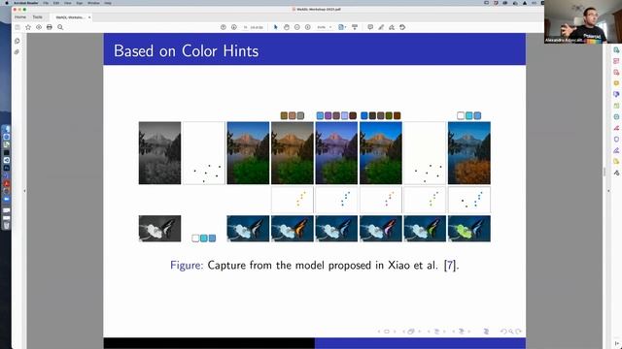Open the sign document tool

[x=392, y=27]
